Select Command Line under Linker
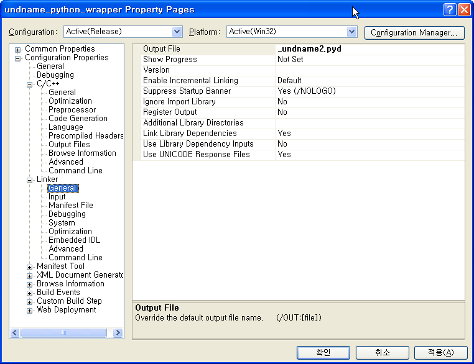Screen dimensions: 474x364 tap(75, 257)
